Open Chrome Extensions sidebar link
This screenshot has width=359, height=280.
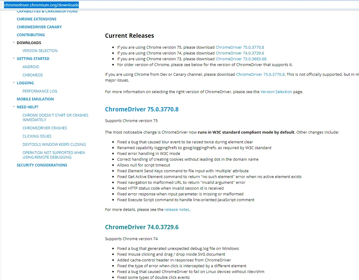[37, 19]
